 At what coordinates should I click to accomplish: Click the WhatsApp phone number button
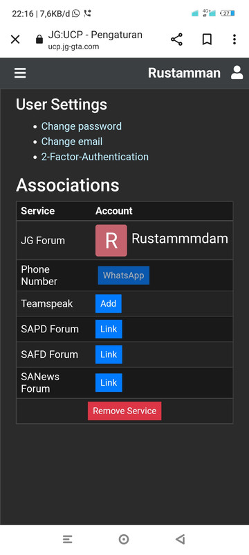(123, 275)
